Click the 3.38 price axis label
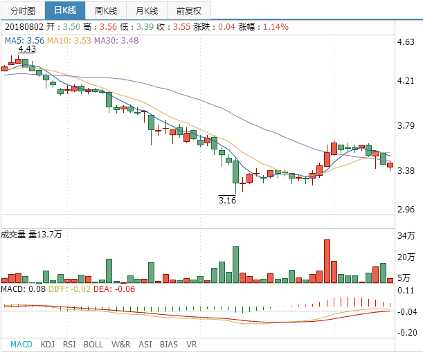 click(x=406, y=170)
